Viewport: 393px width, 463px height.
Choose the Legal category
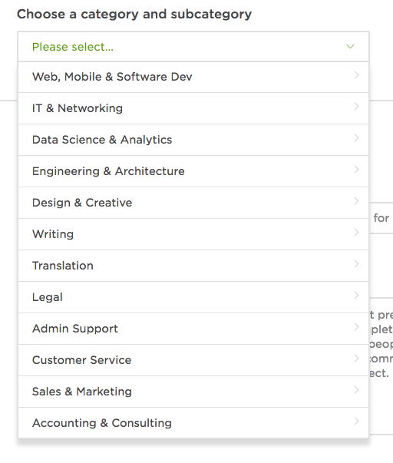(x=193, y=297)
